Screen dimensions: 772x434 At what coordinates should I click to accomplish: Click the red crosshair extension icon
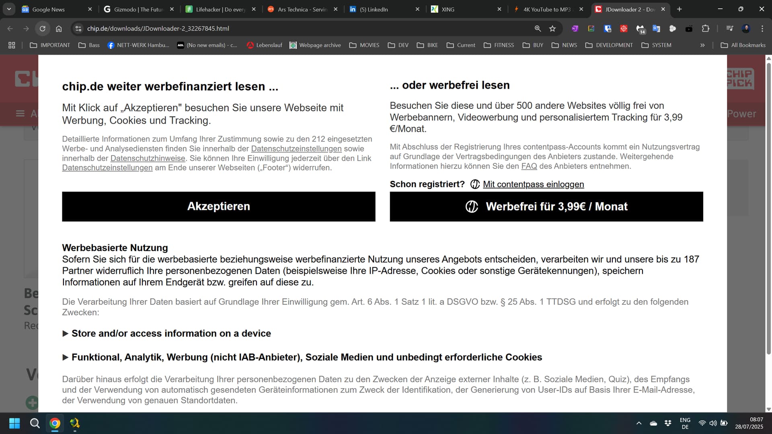(624, 29)
